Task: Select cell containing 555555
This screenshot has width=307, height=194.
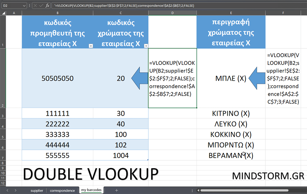Action: pos(57,155)
